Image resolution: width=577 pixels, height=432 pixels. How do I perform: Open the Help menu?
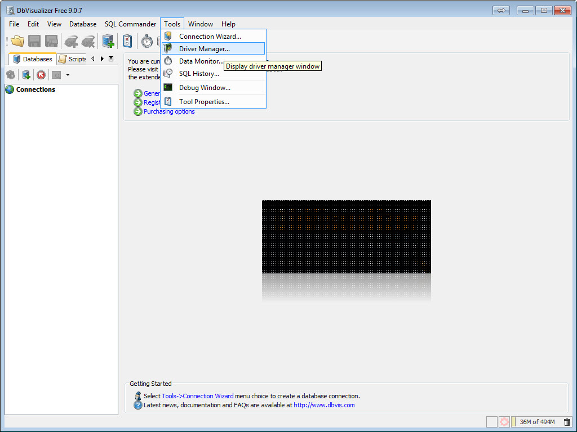pos(228,24)
